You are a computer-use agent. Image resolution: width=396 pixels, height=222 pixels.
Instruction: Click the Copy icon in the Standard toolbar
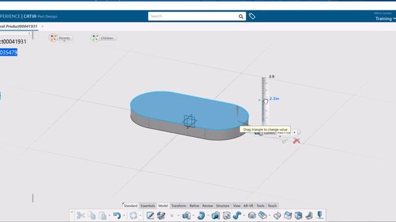pos(92,215)
